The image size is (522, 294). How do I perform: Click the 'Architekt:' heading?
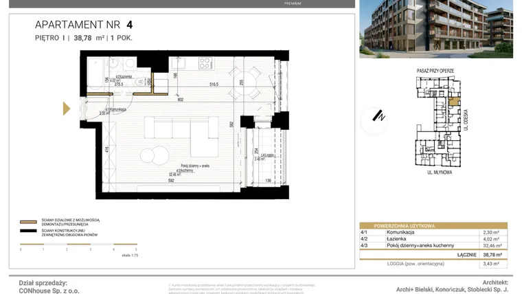pyautogui.click(x=495, y=283)
